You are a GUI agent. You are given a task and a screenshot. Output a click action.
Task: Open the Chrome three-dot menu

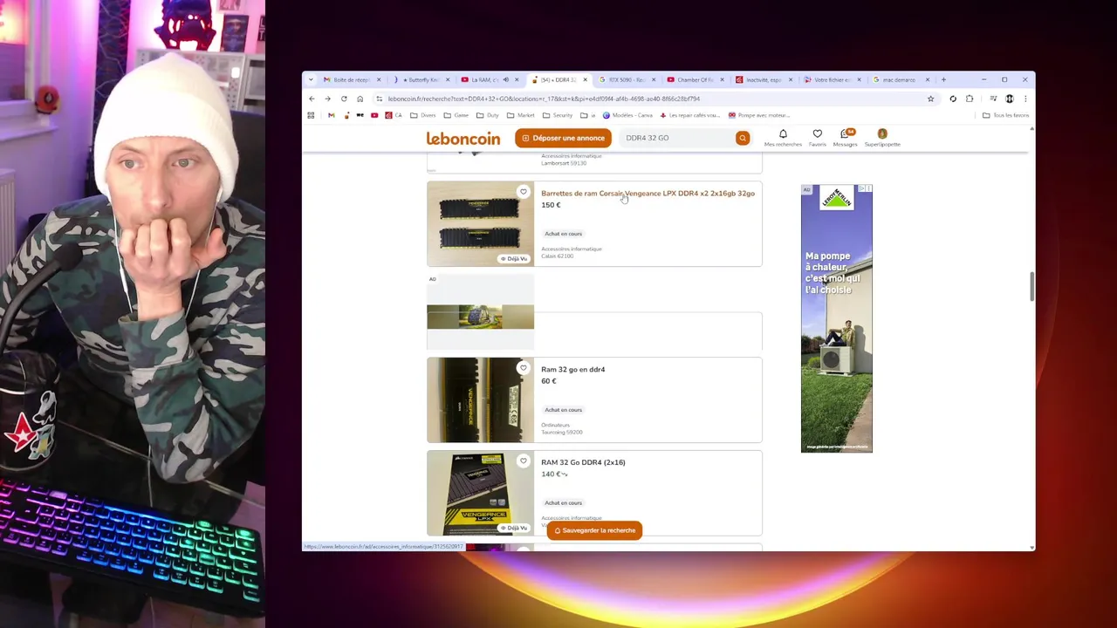(x=1025, y=99)
